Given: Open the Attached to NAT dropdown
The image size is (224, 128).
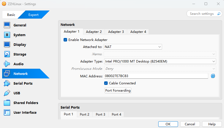Looking at the screenshot, I should pos(133,47).
